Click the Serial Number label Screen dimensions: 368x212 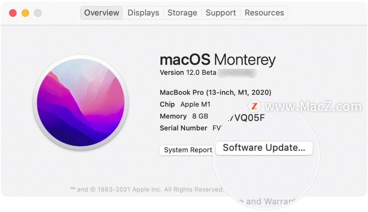pos(183,128)
